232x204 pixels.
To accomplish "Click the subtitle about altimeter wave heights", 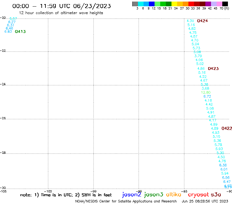I will click(61, 13).
